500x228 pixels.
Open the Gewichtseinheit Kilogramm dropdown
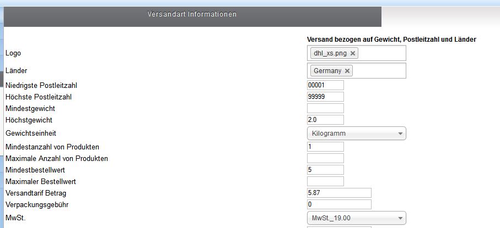click(x=356, y=134)
